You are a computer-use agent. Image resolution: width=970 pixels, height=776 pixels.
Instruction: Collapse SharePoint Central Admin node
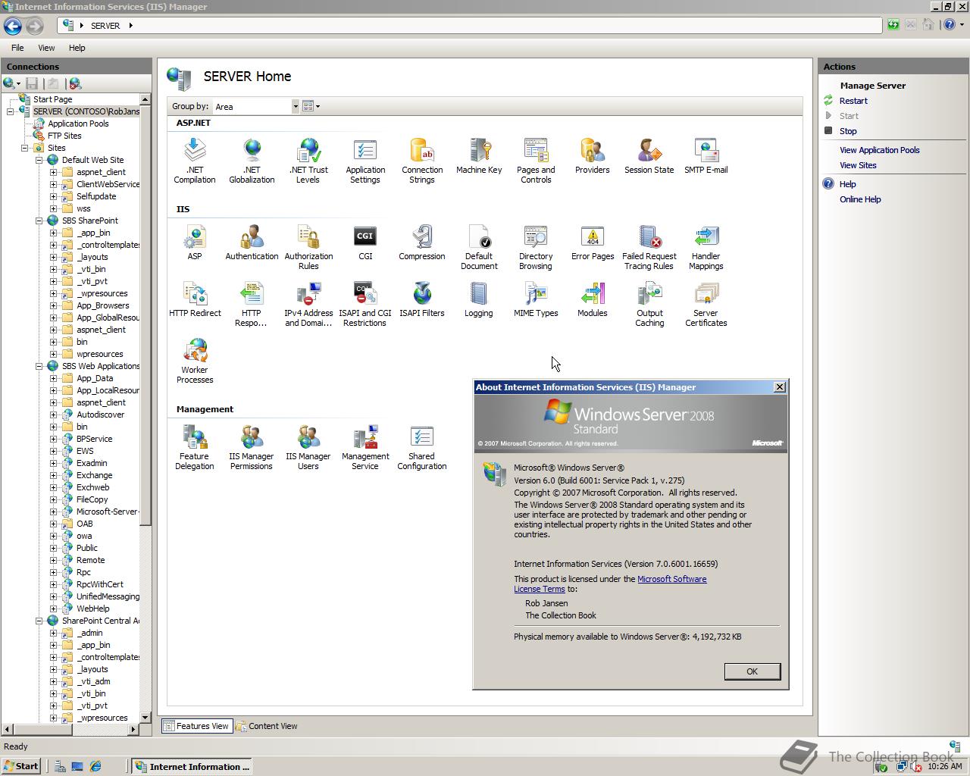coord(39,621)
